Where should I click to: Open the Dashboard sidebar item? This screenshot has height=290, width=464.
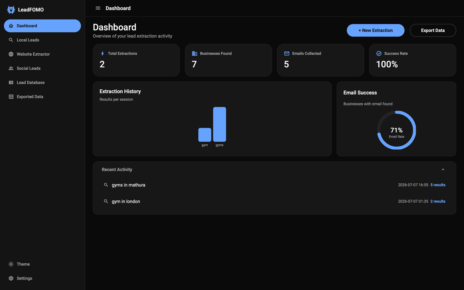coord(42,26)
